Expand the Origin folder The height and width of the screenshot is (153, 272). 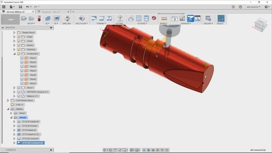14,37
